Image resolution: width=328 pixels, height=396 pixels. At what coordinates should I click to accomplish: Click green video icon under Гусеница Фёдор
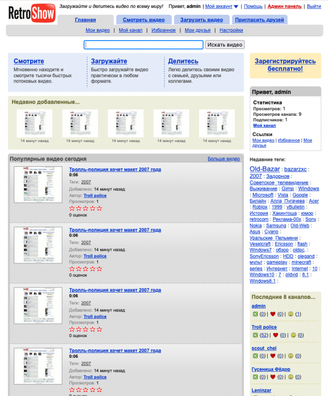pos(255,377)
